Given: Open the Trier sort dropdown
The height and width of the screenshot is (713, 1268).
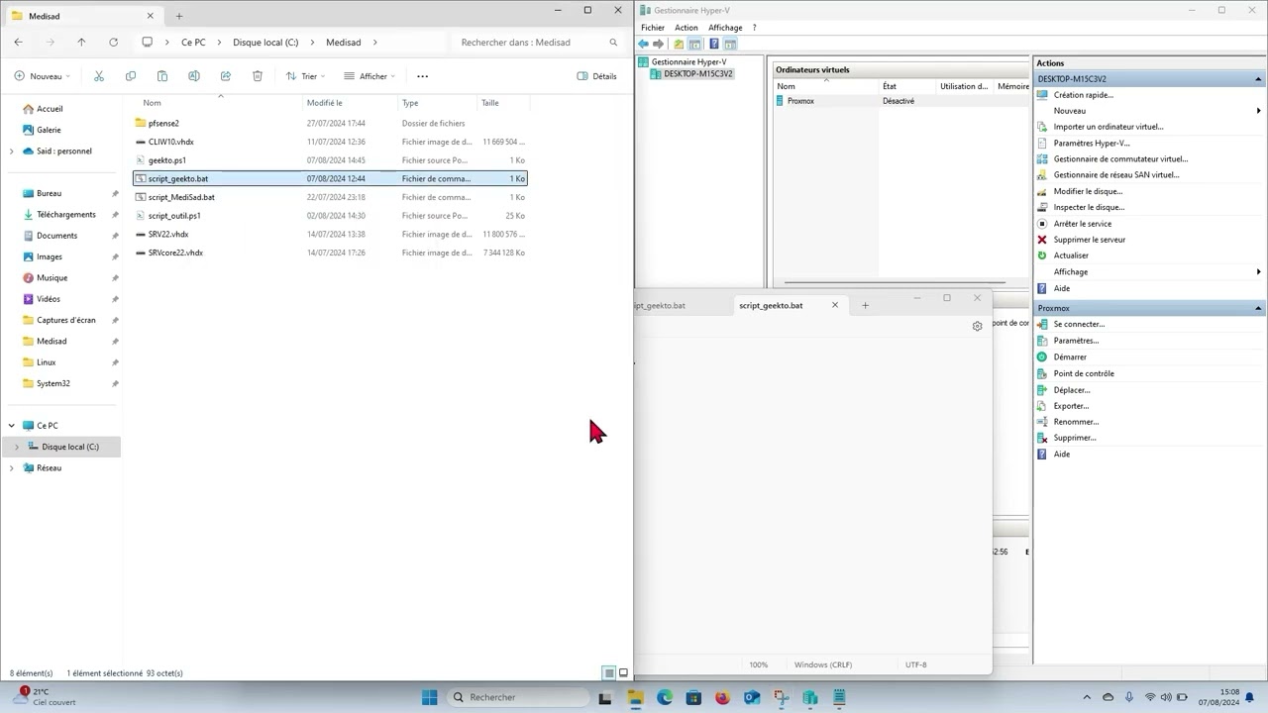Looking at the screenshot, I should (x=306, y=76).
